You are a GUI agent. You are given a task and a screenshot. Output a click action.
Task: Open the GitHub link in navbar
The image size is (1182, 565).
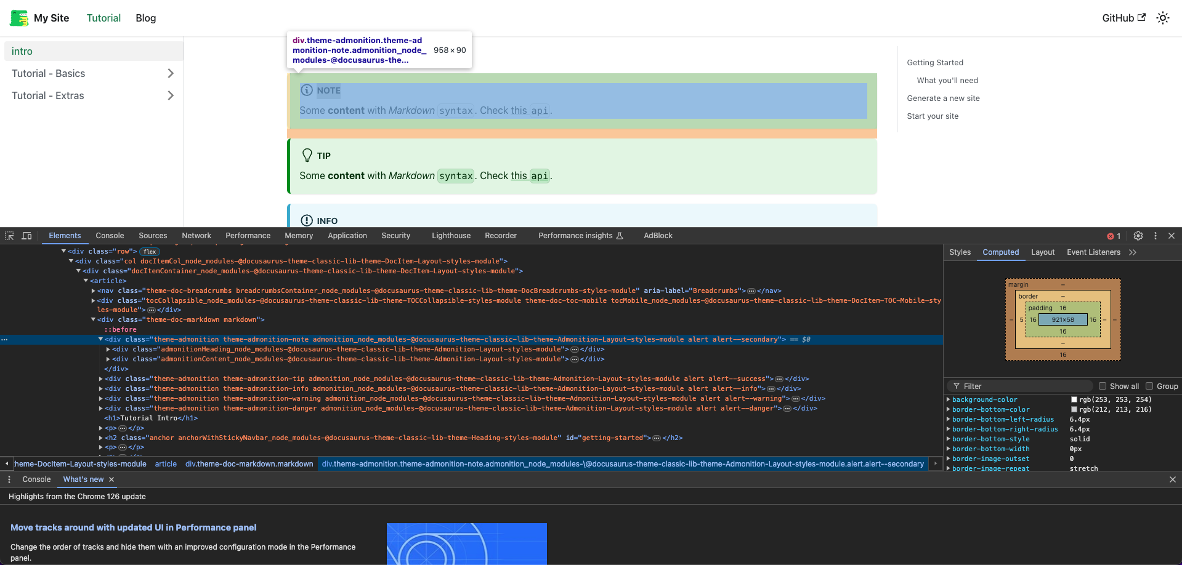[1123, 18]
